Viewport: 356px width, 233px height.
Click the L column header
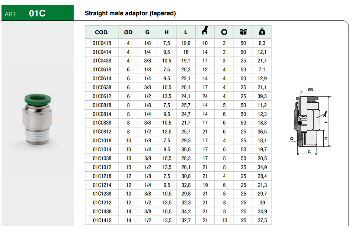point(186,32)
